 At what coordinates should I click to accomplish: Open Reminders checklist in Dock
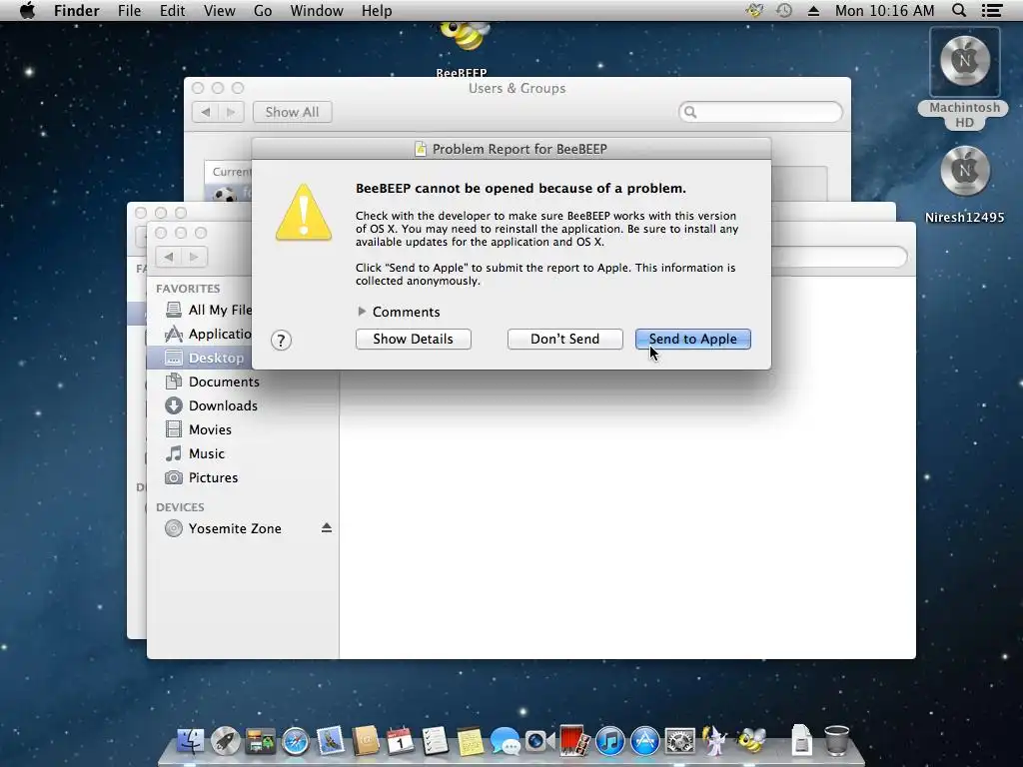coord(435,742)
